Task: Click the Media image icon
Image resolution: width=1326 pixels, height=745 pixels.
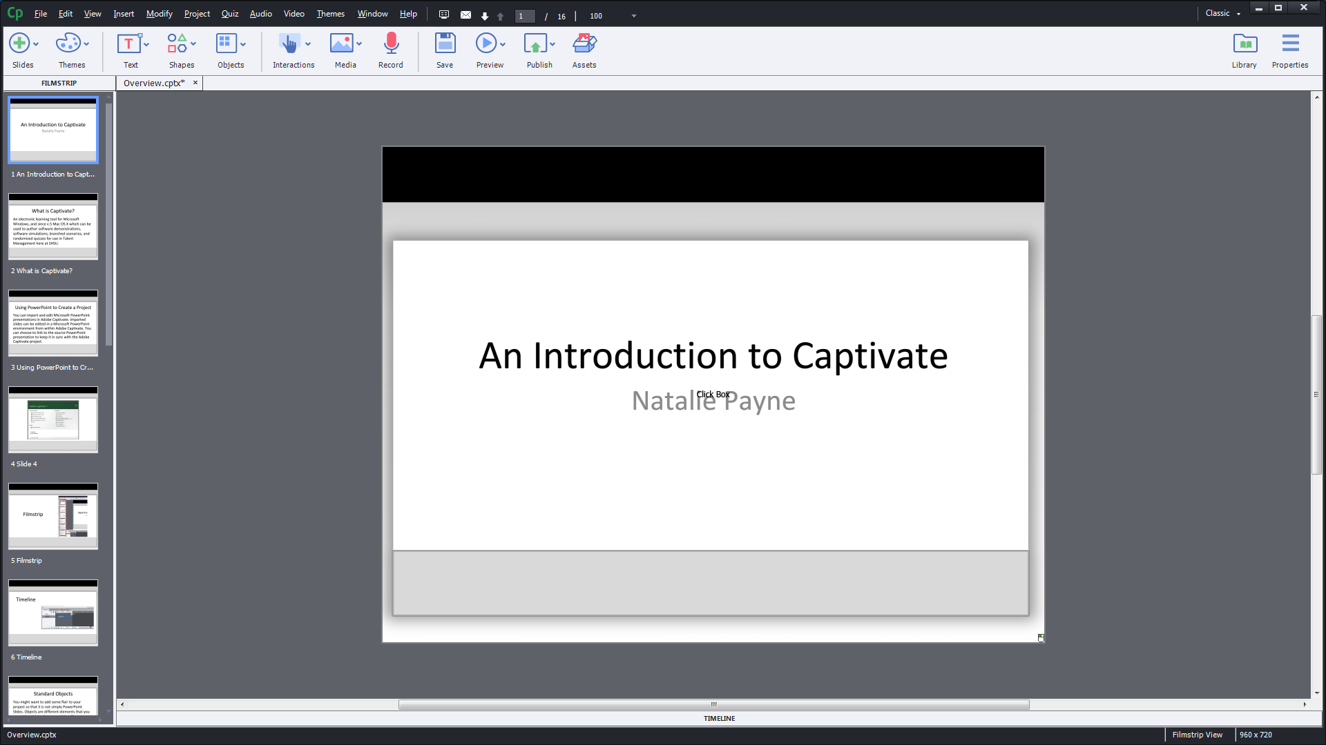Action: [341, 43]
